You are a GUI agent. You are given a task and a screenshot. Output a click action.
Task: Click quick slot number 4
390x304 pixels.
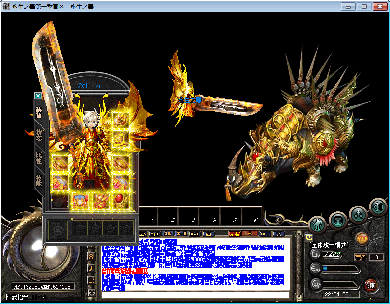click(x=210, y=217)
